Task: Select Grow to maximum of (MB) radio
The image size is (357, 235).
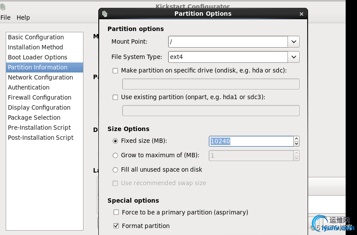Action: [x=115, y=156]
